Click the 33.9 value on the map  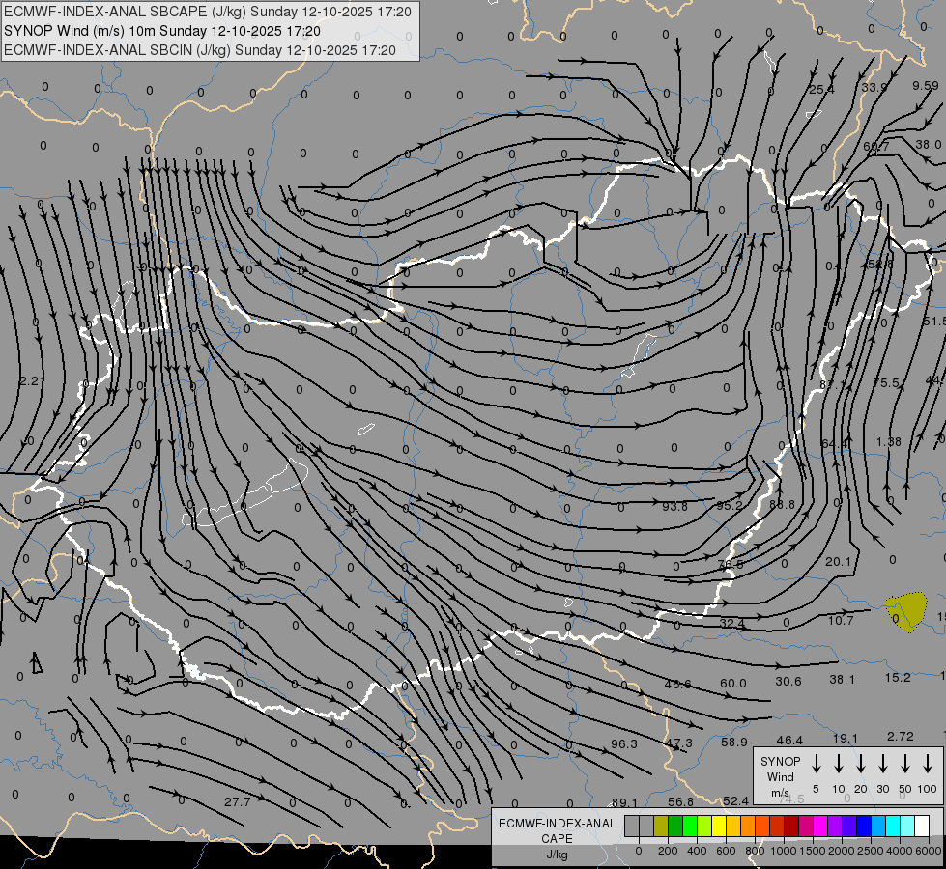tap(874, 88)
